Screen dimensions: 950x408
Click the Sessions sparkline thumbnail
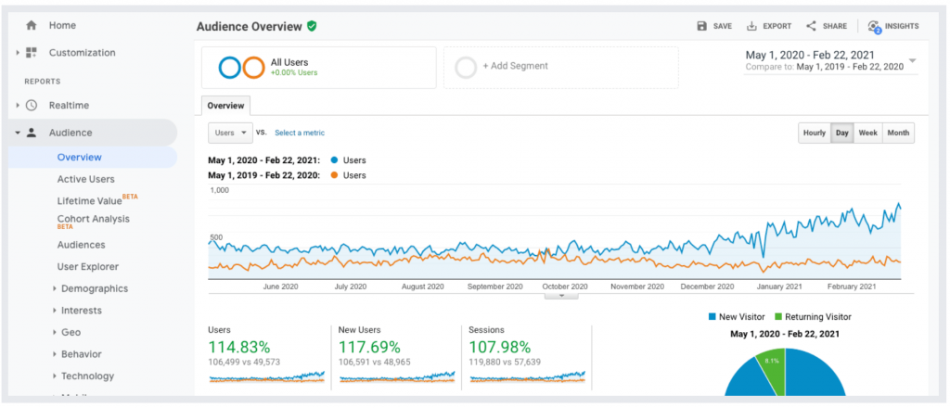527,377
